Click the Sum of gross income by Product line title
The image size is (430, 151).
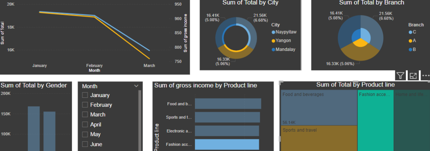(206, 85)
